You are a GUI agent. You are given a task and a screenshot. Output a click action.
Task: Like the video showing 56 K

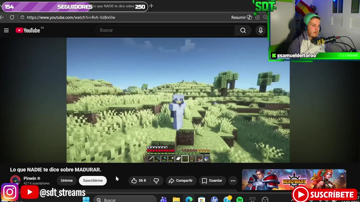pos(139,181)
